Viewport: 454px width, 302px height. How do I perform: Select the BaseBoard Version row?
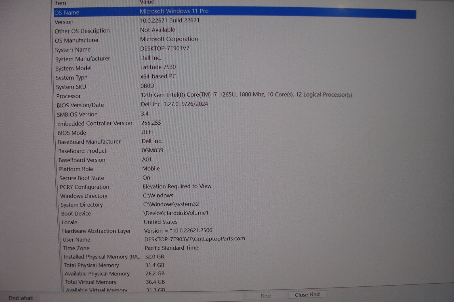pos(82,160)
